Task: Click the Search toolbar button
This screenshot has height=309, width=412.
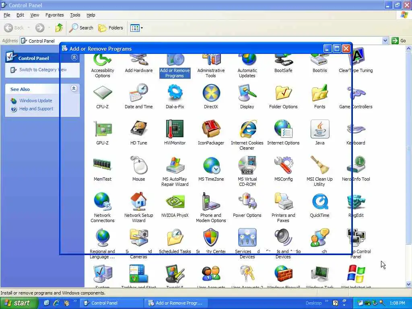Action: [81, 28]
